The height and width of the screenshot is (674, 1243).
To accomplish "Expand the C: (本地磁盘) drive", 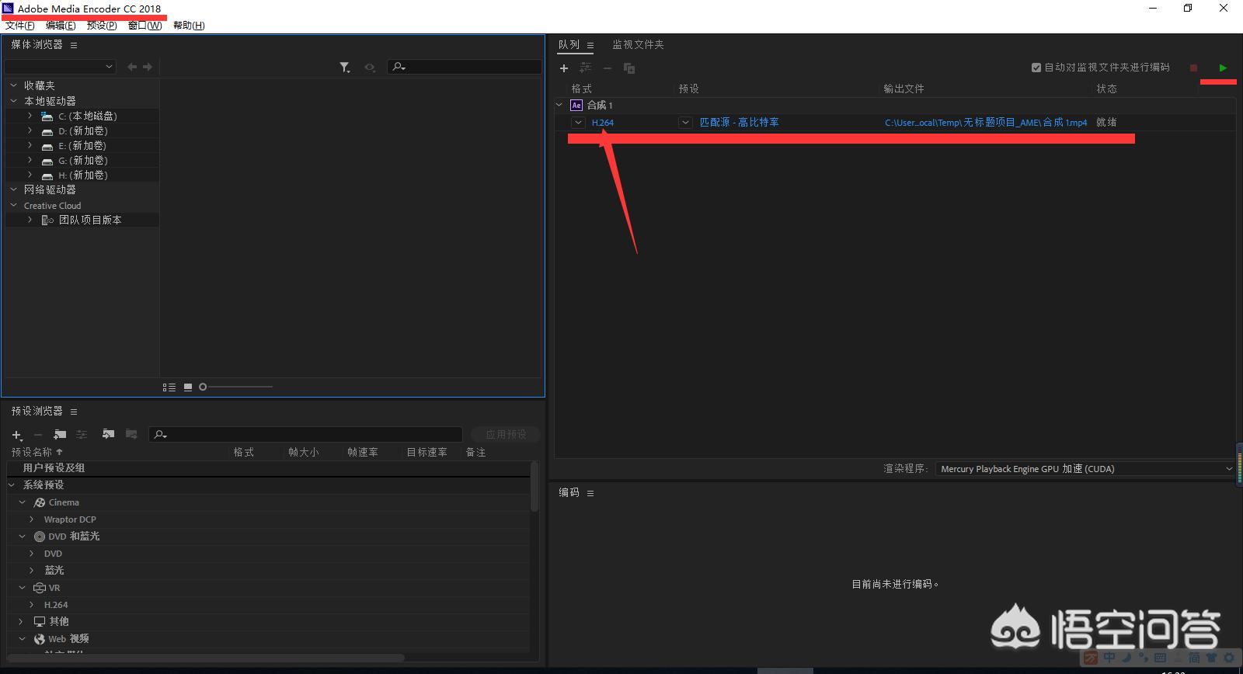I will [30, 116].
